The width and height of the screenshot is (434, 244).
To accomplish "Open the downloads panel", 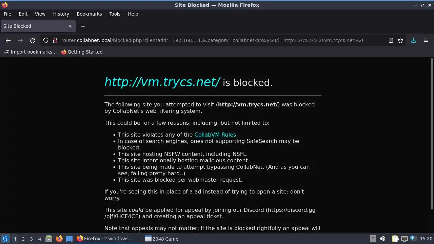I will pos(413,40).
